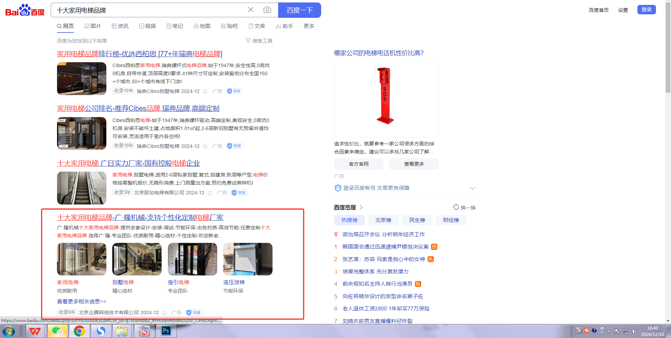Click 换一换 refresh icon

pyautogui.click(x=456, y=207)
